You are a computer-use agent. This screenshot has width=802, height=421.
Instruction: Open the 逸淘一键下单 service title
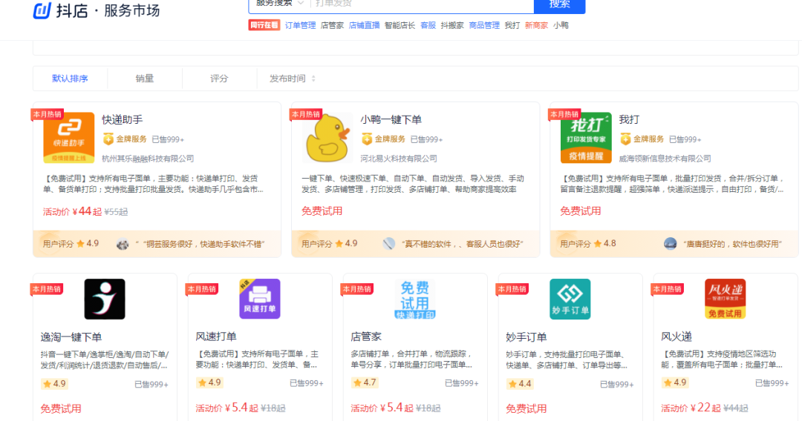[x=71, y=337]
